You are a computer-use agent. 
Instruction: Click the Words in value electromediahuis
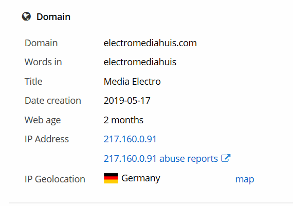click(140, 62)
